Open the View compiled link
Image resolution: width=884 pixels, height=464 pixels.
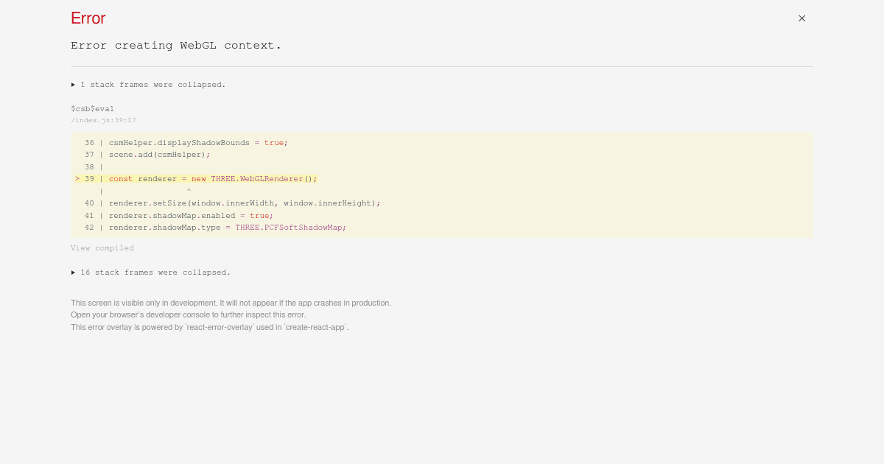(102, 248)
